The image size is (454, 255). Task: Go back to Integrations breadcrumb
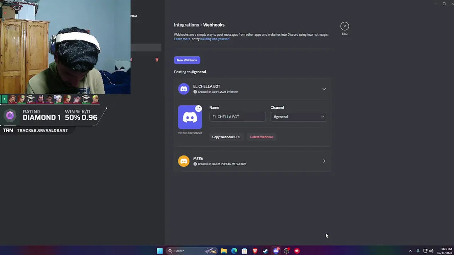[186, 25]
